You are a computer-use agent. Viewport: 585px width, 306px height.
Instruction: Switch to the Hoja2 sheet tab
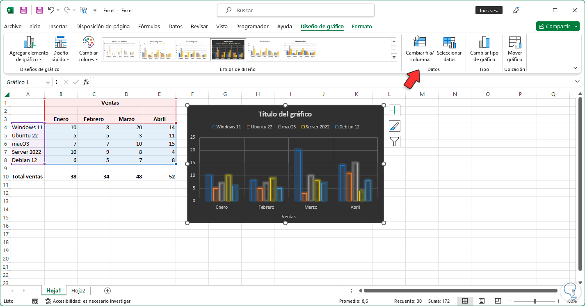tap(78, 290)
